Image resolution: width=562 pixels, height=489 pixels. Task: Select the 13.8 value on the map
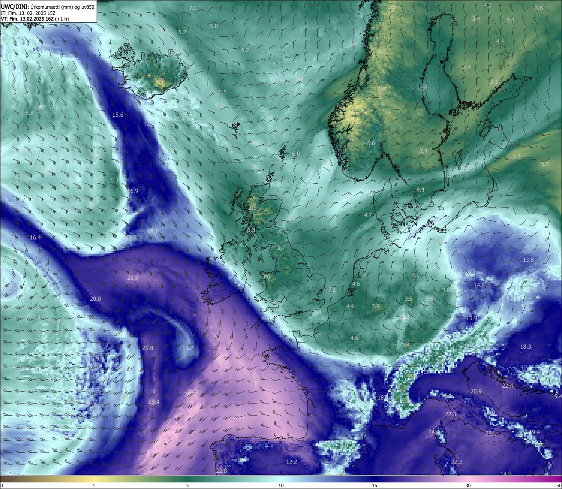tap(528, 260)
